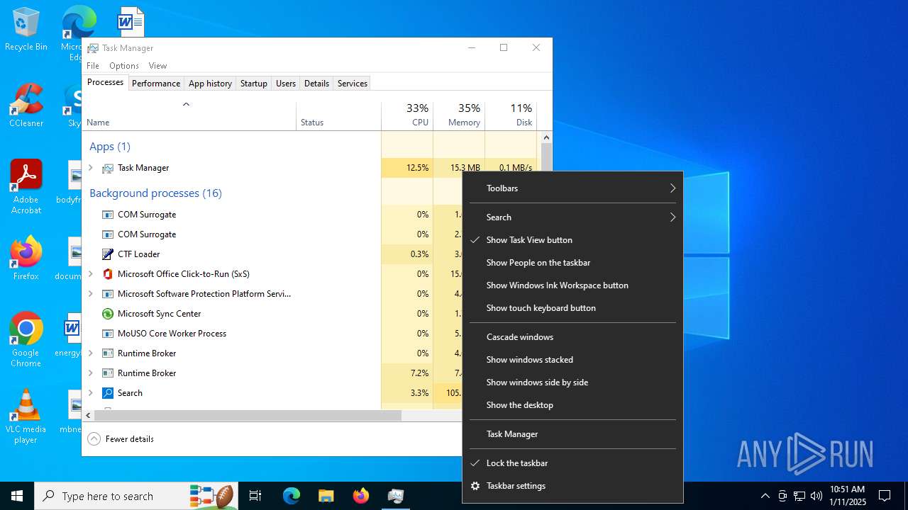
Task: Expand the first Runtime Broker row
Action: click(90, 353)
